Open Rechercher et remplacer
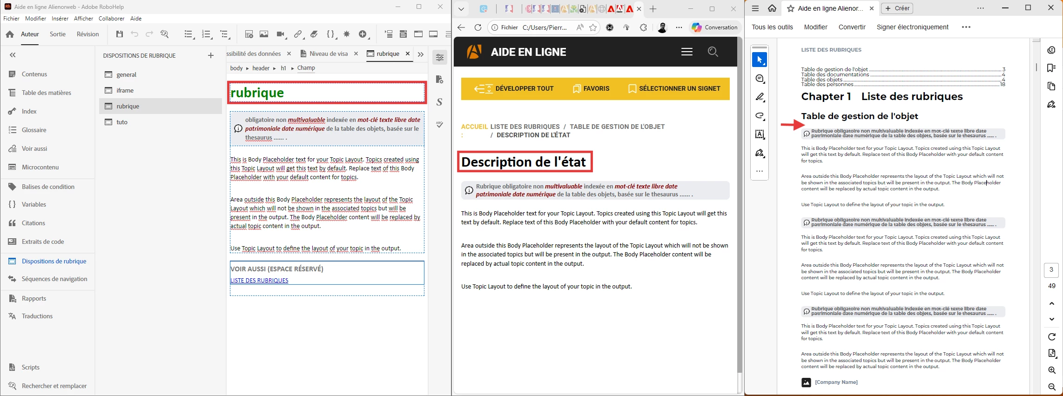Viewport: 1063px width, 396px height. pos(54,386)
